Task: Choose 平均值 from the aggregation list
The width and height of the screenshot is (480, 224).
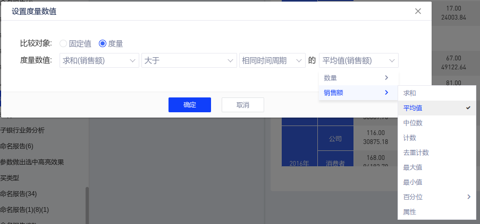Action: click(436, 108)
